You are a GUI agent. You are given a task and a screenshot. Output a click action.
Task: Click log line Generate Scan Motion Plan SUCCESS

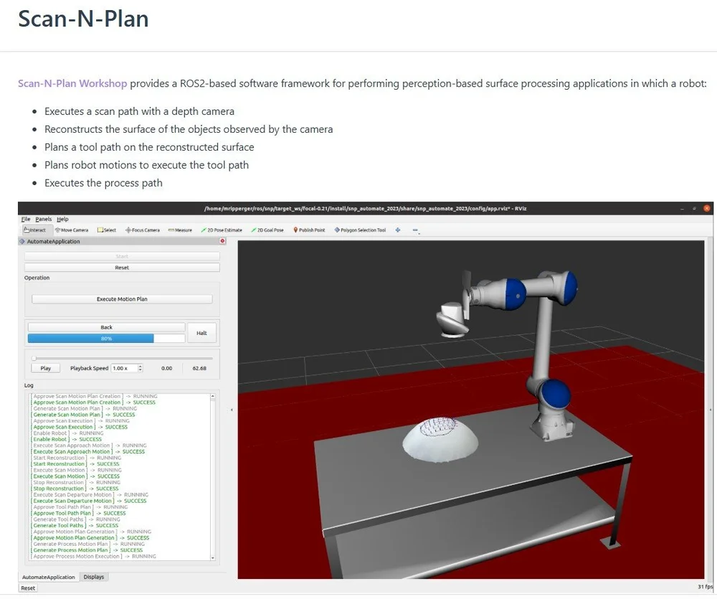point(82,415)
